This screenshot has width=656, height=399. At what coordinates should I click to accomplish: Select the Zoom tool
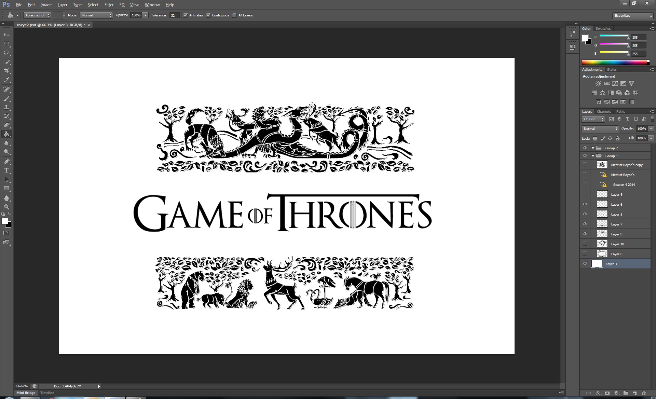(x=6, y=207)
